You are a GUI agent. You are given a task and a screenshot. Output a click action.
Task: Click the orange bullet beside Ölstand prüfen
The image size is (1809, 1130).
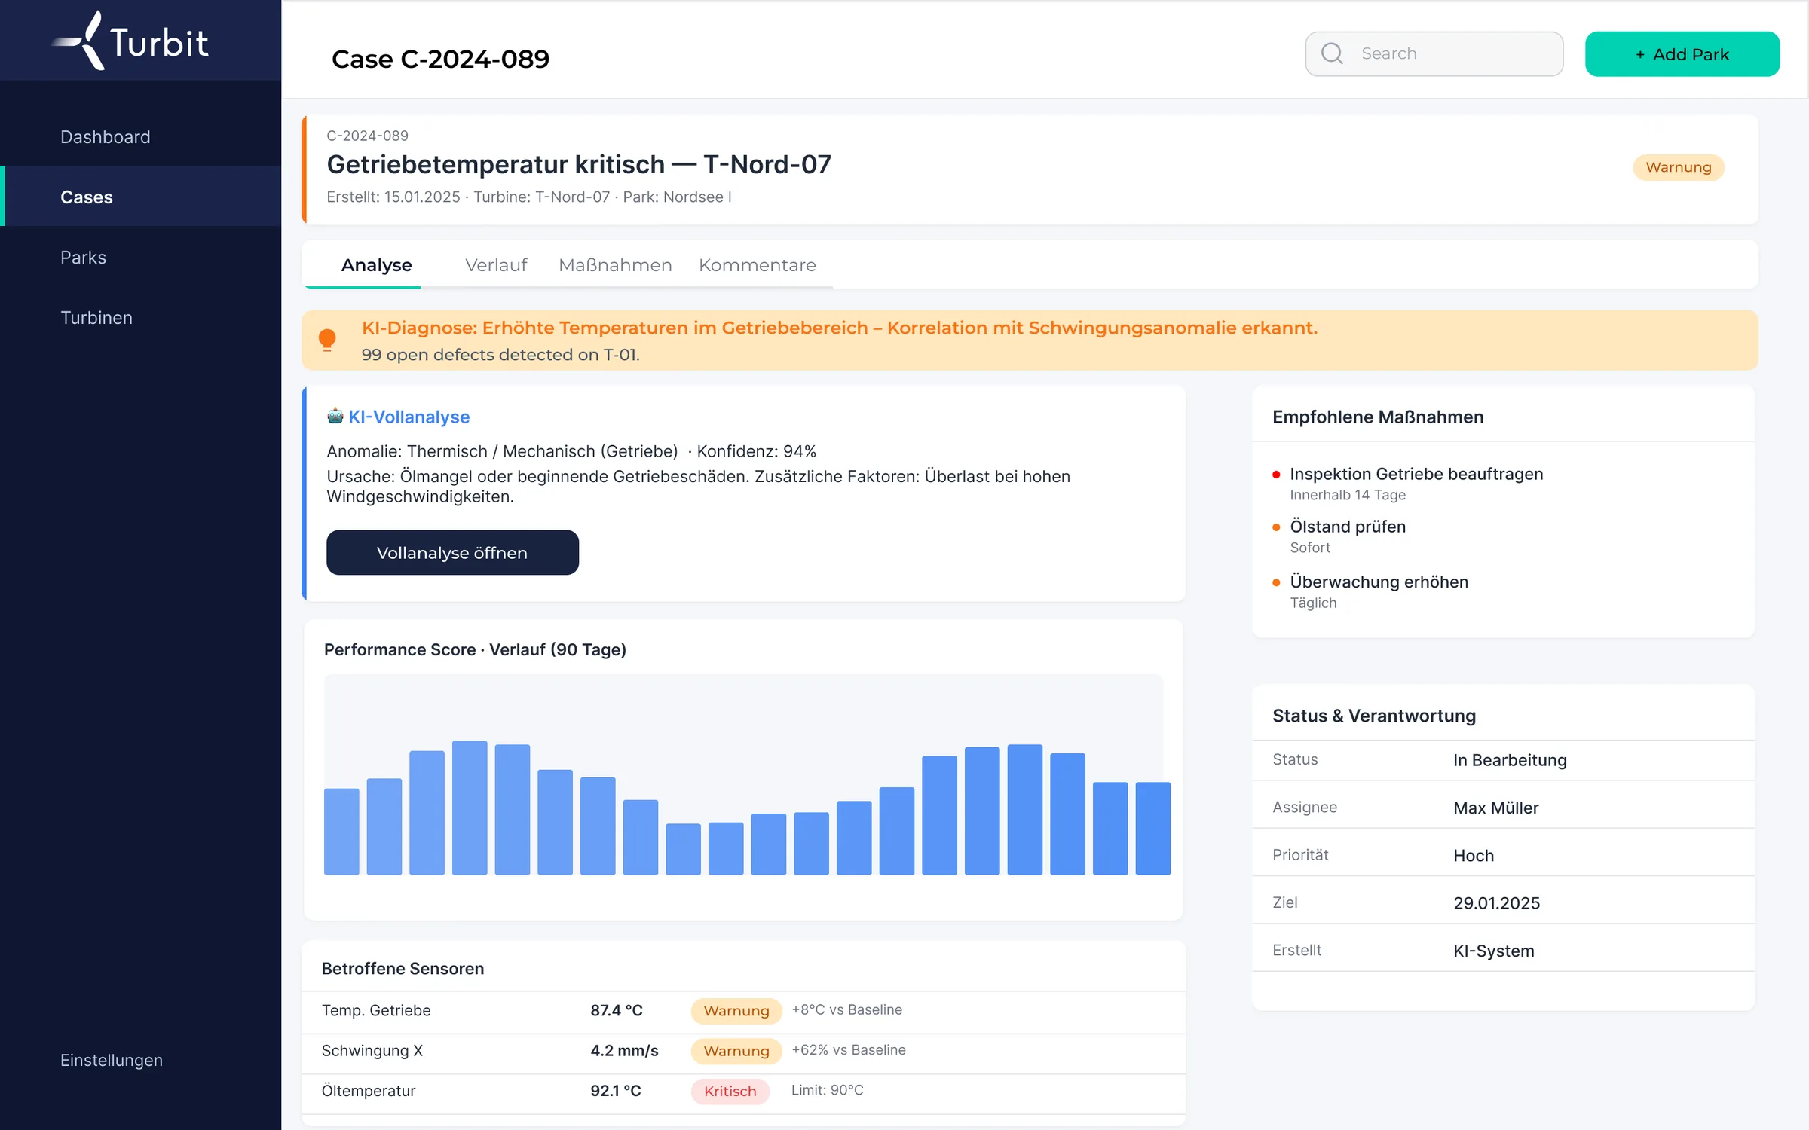click(x=1276, y=527)
